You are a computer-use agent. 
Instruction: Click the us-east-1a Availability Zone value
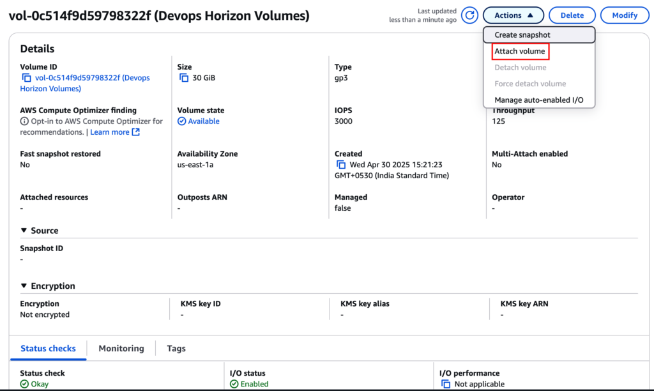[x=195, y=165]
